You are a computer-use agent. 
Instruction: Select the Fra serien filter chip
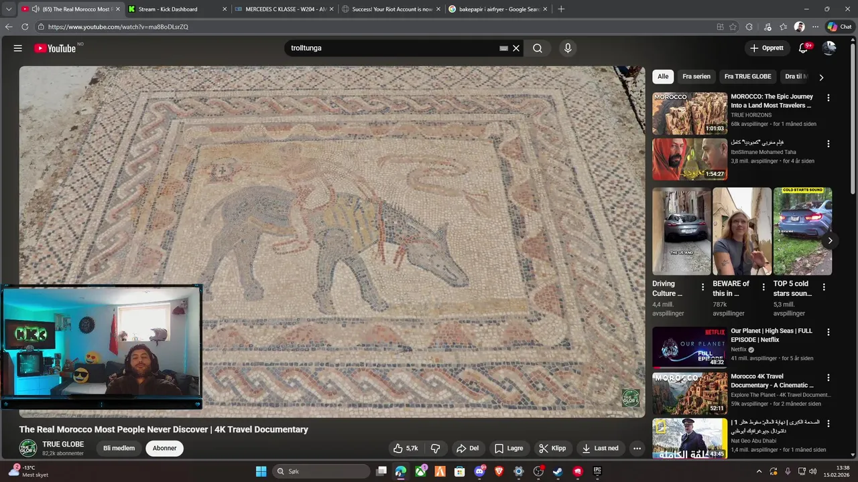[x=696, y=76]
